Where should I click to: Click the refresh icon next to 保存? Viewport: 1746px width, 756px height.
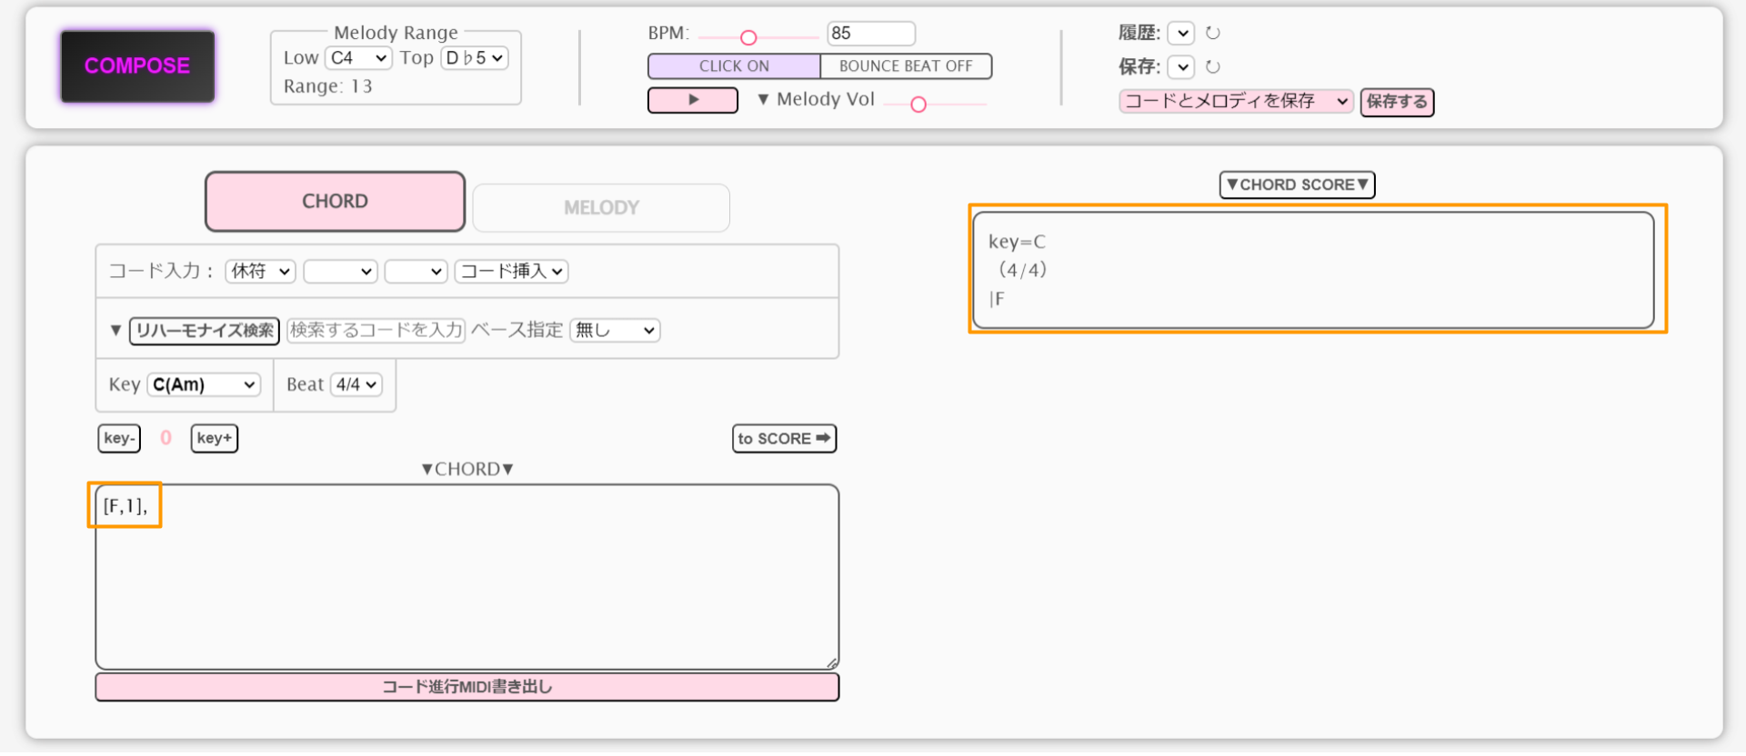click(1212, 67)
